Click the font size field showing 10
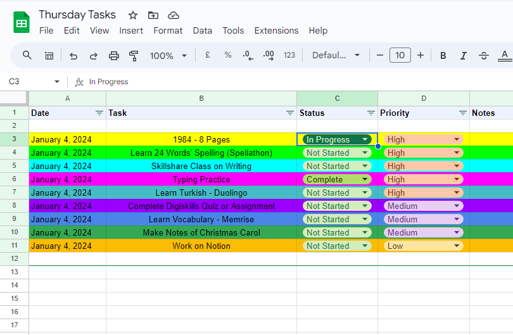The height and width of the screenshot is (335, 513). 400,55
